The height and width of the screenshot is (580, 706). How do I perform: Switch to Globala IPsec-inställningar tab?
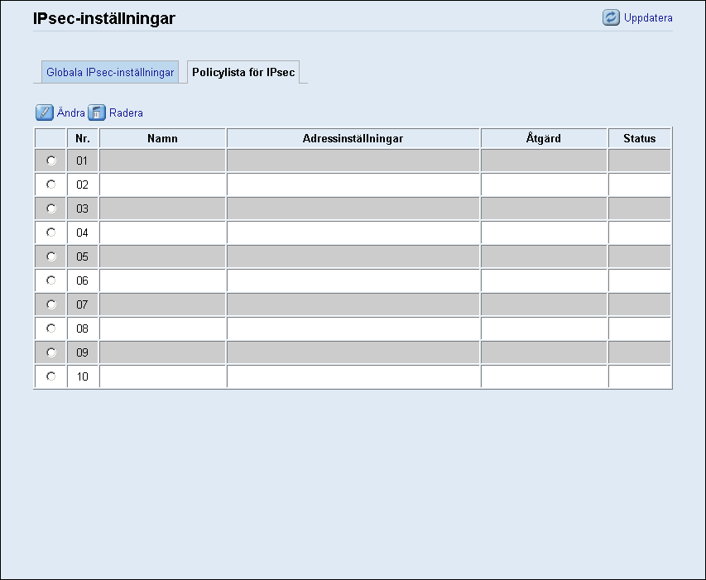click(110, 72)
